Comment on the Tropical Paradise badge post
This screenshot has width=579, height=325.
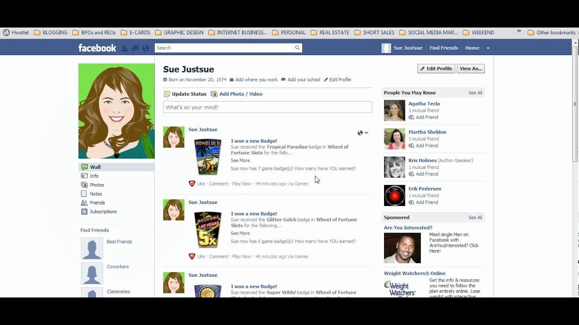tap(218, 184)
